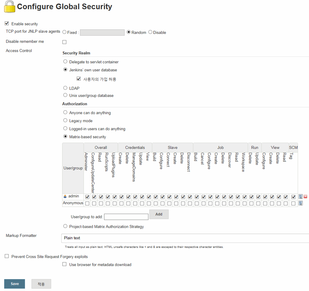The image size is (309, 291).
Task: Uncheck admin Job Cancel checkbox
Action: [x=203, y=197]
